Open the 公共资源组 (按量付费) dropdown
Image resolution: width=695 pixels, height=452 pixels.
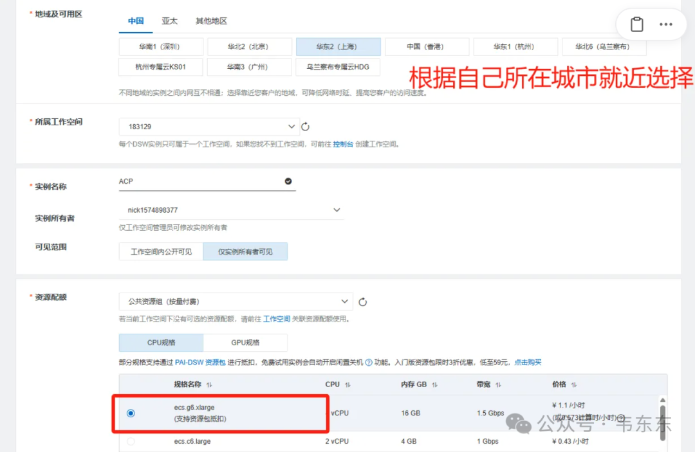(236, 302)
